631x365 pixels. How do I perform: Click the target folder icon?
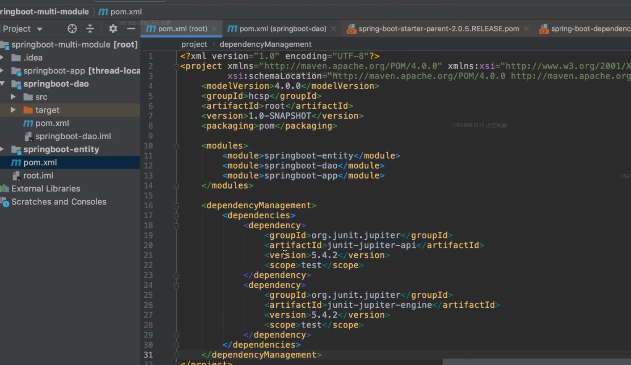point(28,110)
